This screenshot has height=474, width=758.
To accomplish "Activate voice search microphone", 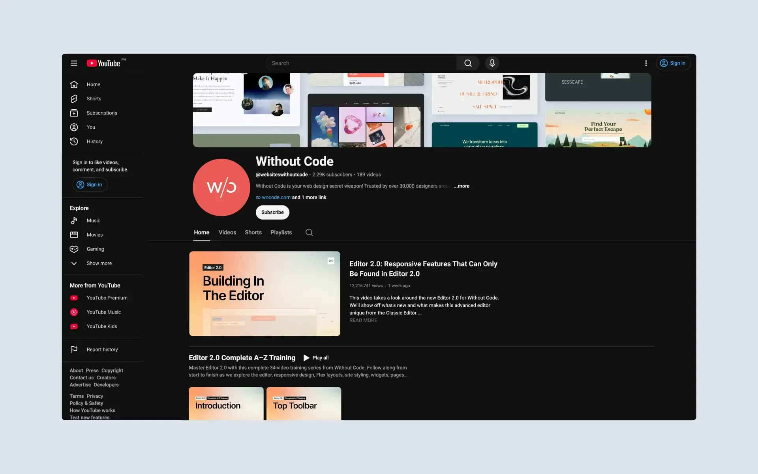I will [x=492, y=63].
